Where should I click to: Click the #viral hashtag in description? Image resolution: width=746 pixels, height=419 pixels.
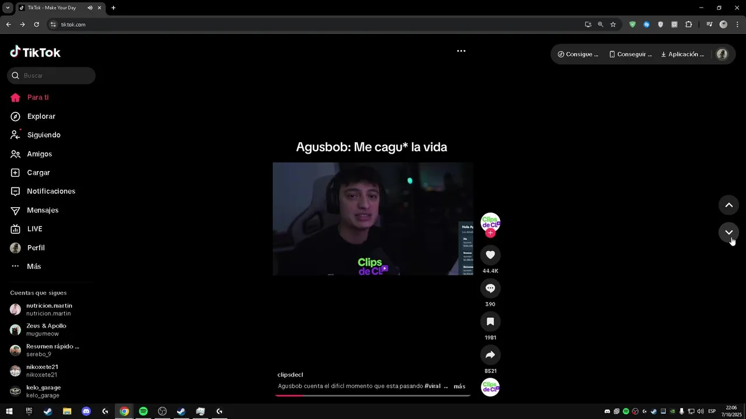tap(432, 386)
